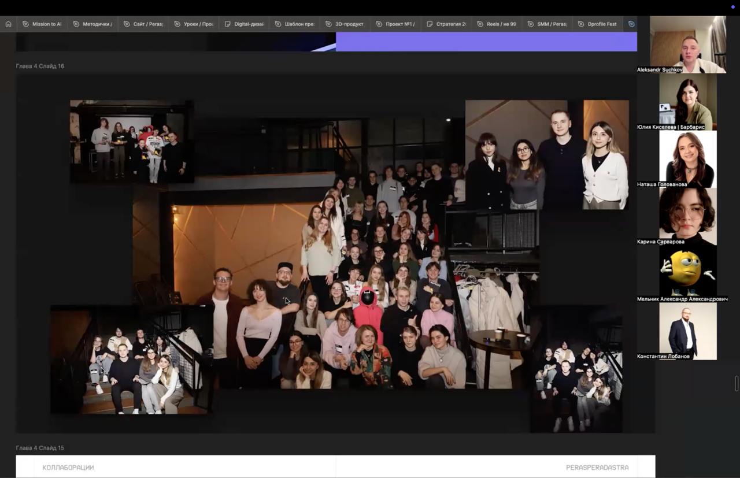Click the icon on the Сайт / Peras tab
The image size is (740, 478).
pos(127,24)
